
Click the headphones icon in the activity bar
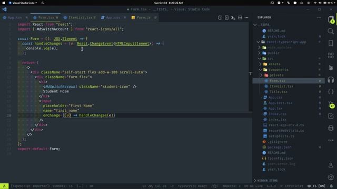331,80
